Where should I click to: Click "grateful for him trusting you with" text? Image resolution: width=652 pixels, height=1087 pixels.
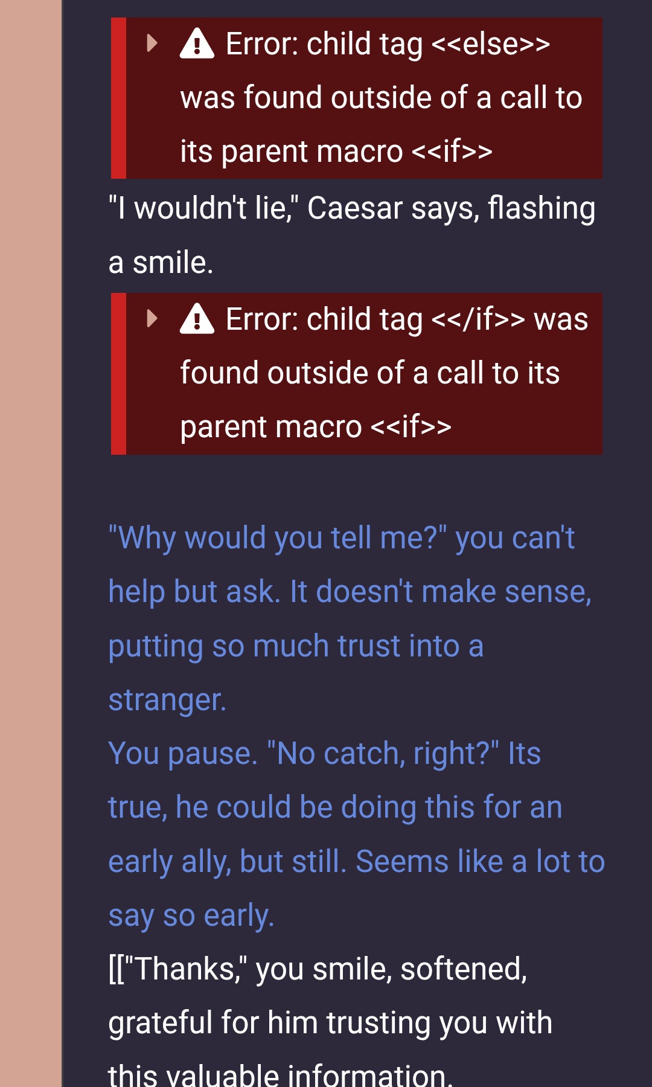pyautogui.click(x=330, y=1023)
